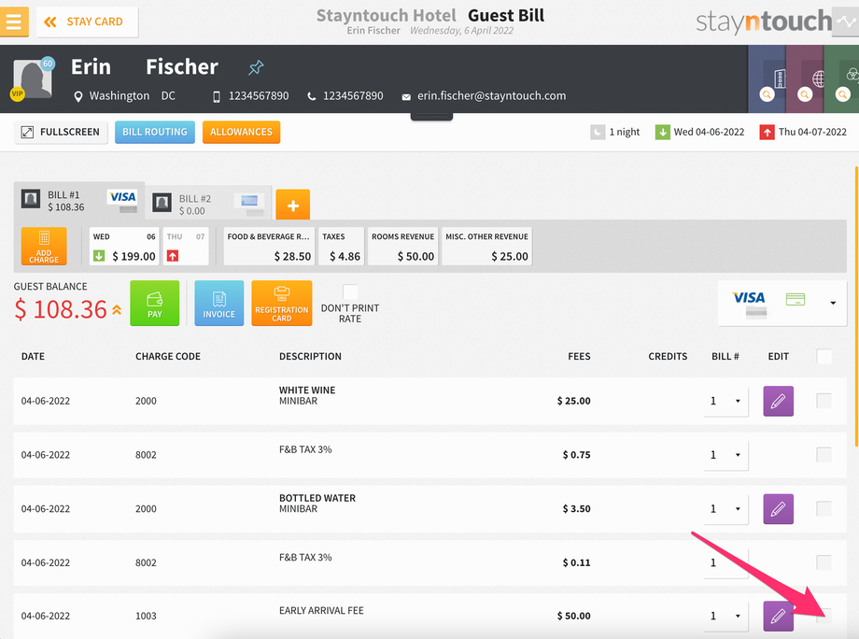Generate the Invoice

219,303
